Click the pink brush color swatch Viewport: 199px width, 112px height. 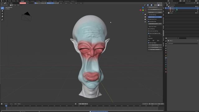(x=23, y=3)
